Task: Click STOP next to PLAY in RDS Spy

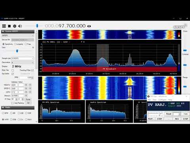Action: pos(160,119)
